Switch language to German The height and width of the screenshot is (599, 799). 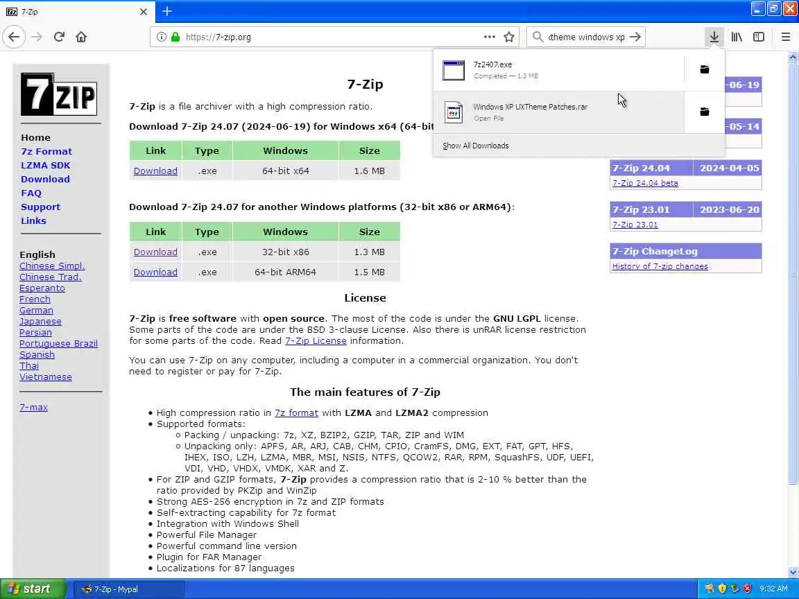[36, 310]
